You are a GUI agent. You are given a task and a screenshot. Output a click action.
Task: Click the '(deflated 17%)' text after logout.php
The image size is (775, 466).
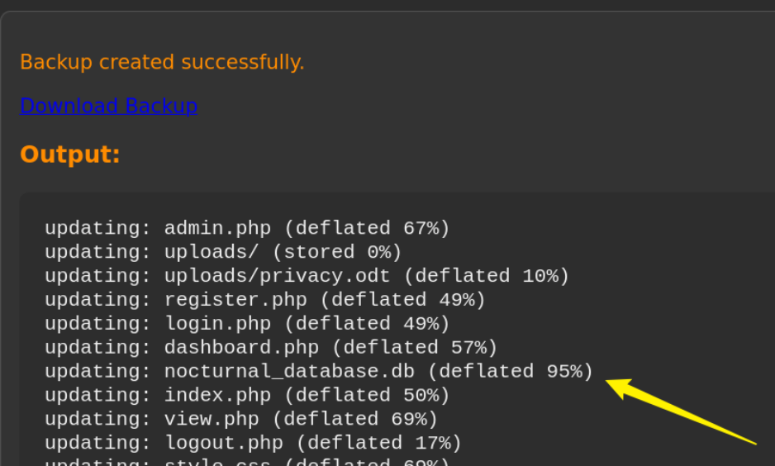(378, 443)
